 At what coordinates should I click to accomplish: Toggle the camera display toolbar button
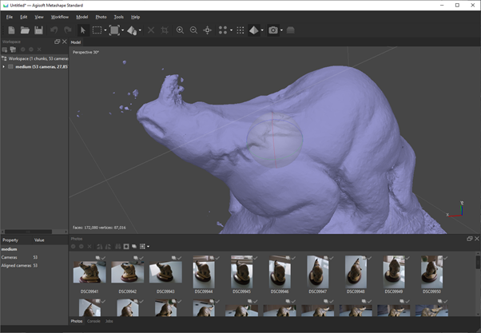(273, 30)
